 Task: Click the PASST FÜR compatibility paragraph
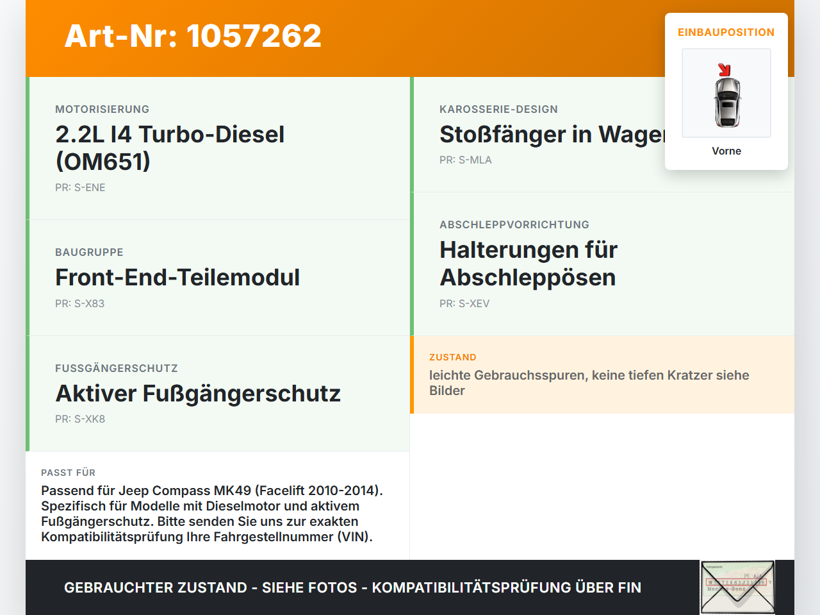(x=212, y=514)
